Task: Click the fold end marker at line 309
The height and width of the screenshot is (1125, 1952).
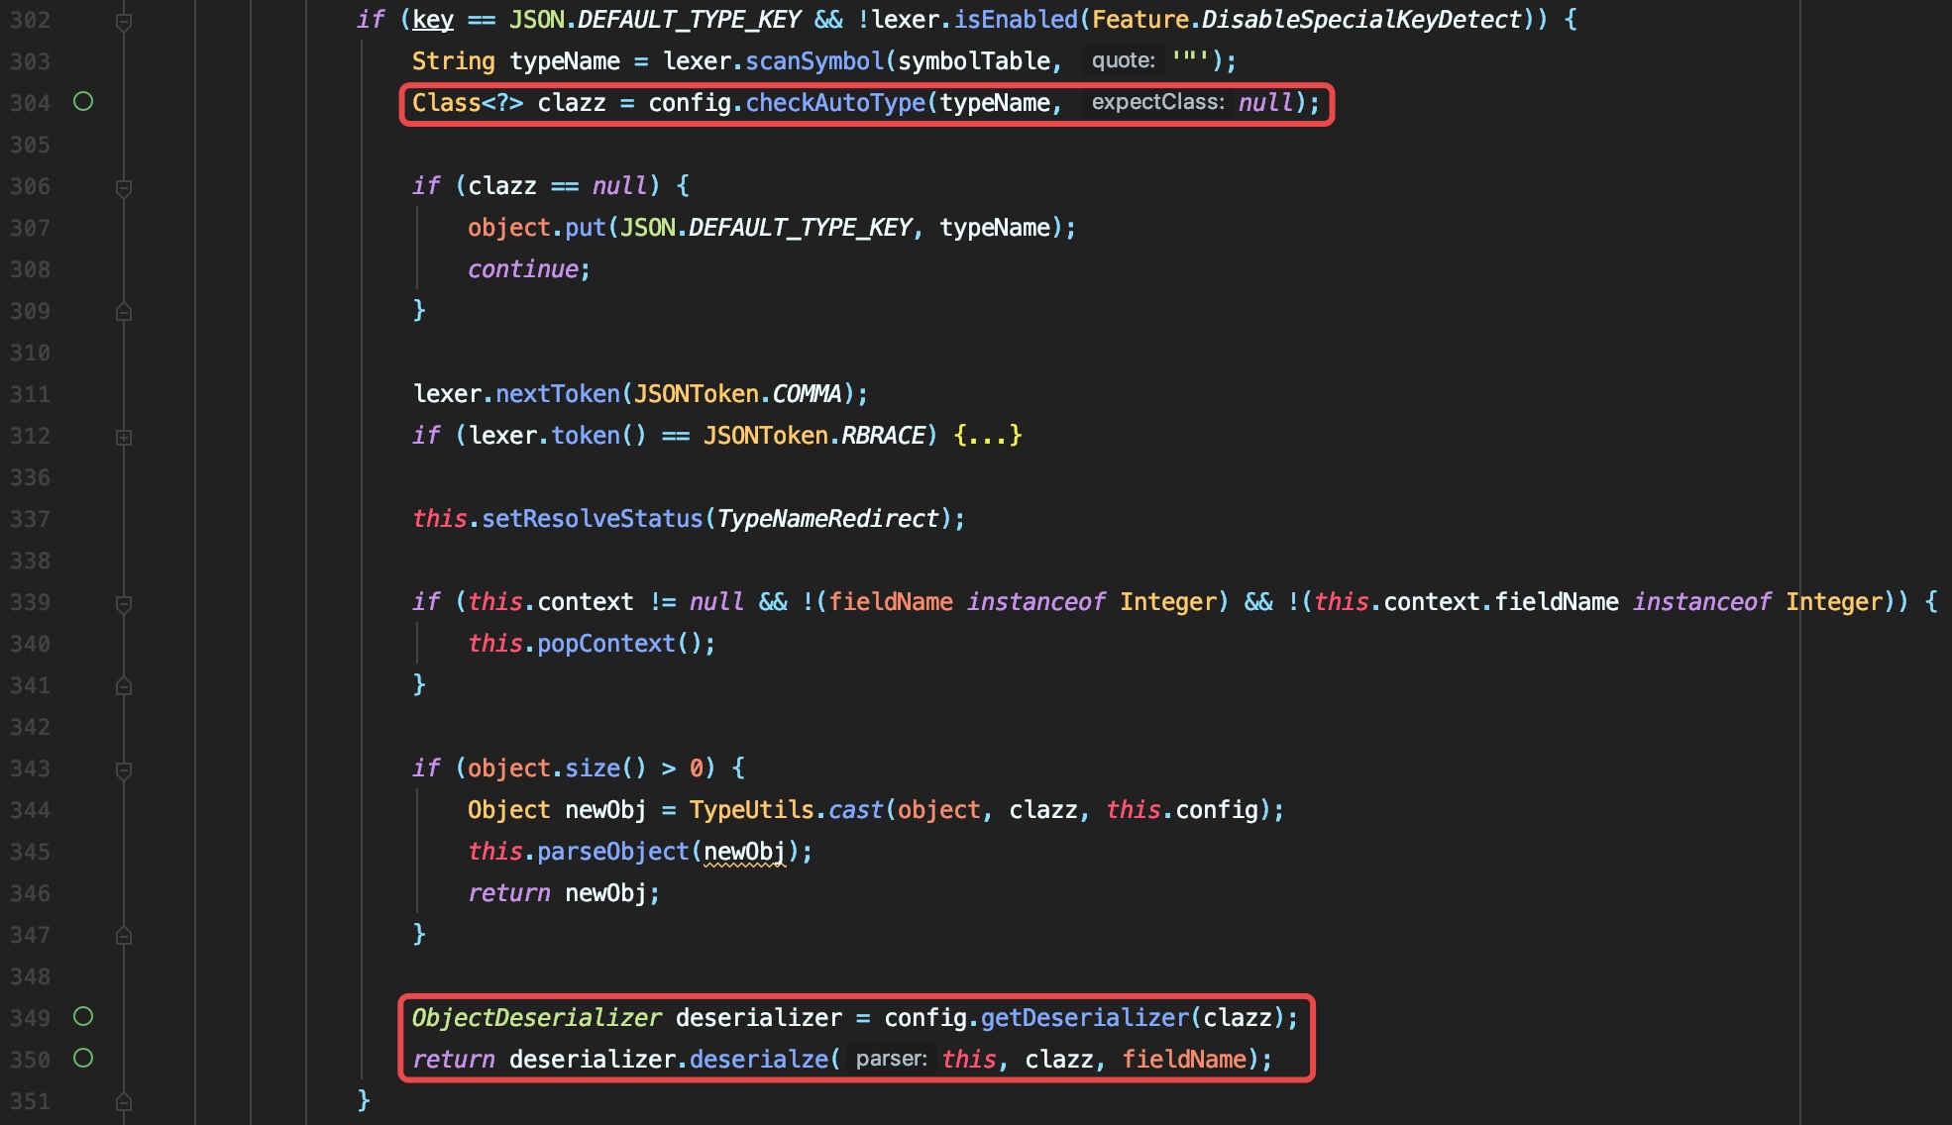Action: click(124, 311)
